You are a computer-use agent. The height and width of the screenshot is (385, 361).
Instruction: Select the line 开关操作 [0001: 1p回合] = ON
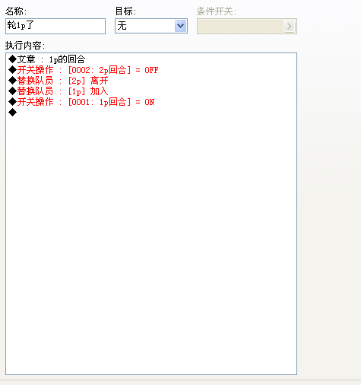[x=81, y=102]
